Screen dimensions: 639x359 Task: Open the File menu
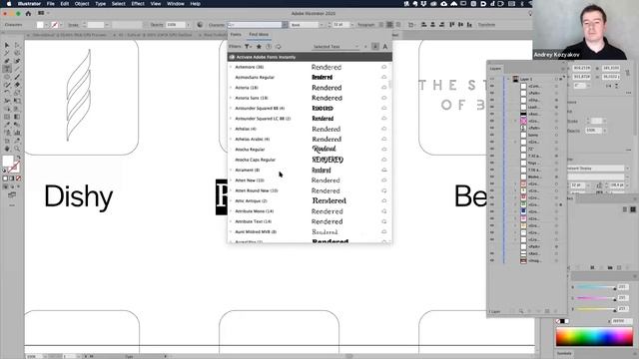click(50, 4)
